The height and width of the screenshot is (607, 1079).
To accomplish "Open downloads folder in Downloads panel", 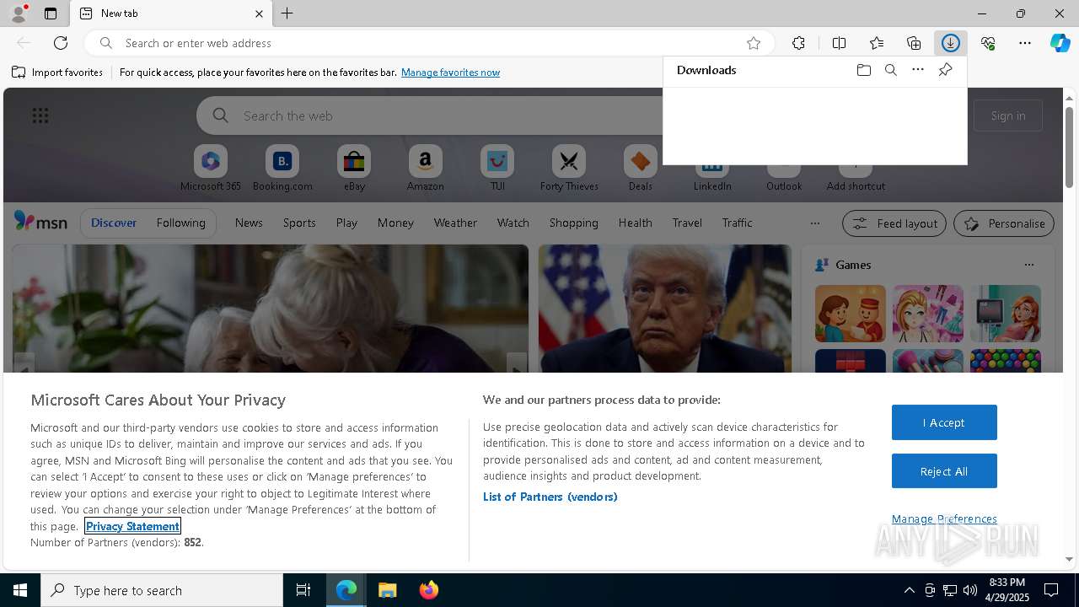I will tap(863, 70).
